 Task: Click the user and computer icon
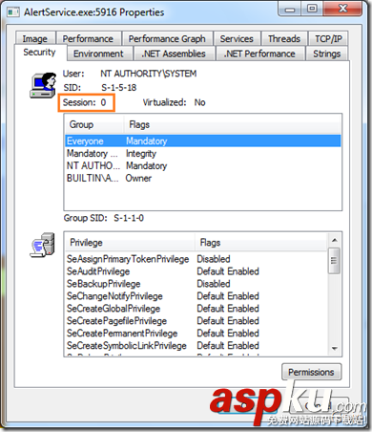(43, 85)
